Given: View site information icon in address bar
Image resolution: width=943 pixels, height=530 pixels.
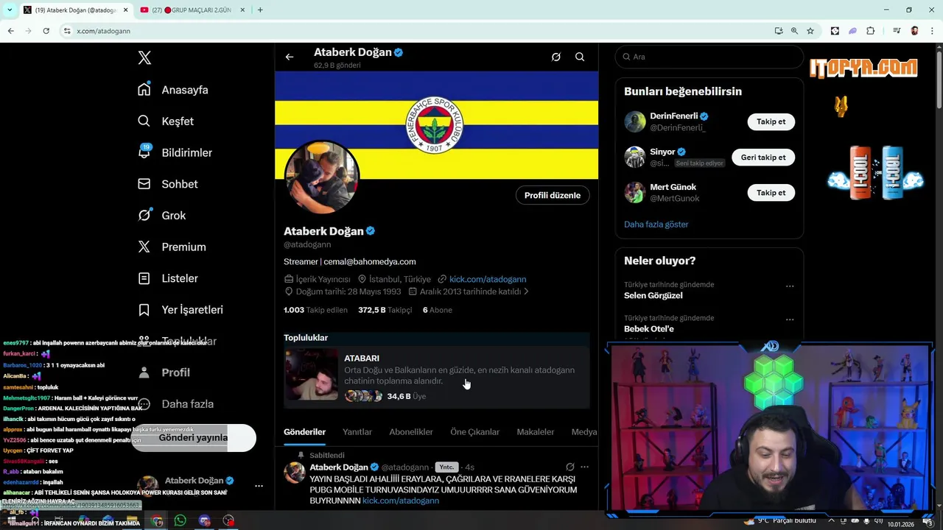Looking at the screenshot, I should pyautogui.click(x=66, y=31).
